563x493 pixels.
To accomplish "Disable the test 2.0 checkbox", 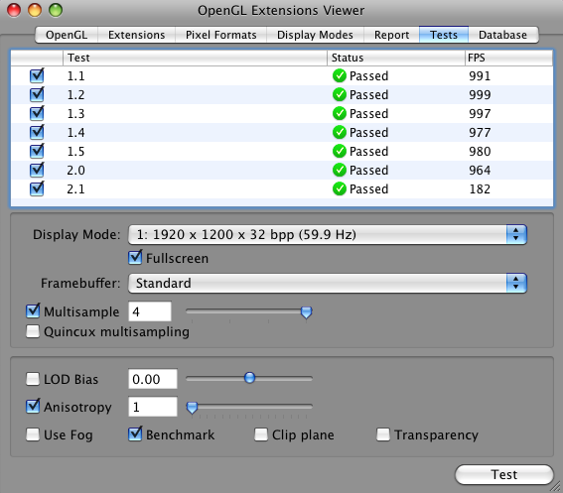I will pos(37,170).
